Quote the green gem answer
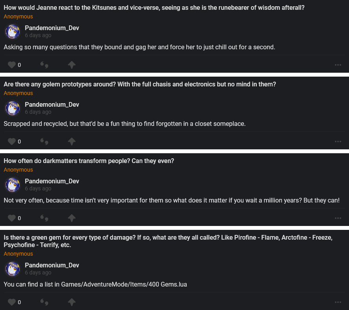This screenshot has width=349, height=310. 44,302
